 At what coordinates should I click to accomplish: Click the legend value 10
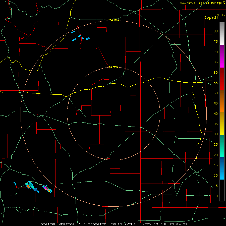click(216, 176)
